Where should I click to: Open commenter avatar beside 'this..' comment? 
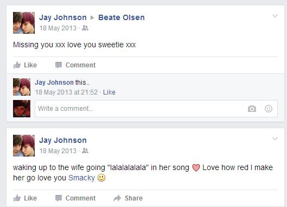tap(22, 87)
